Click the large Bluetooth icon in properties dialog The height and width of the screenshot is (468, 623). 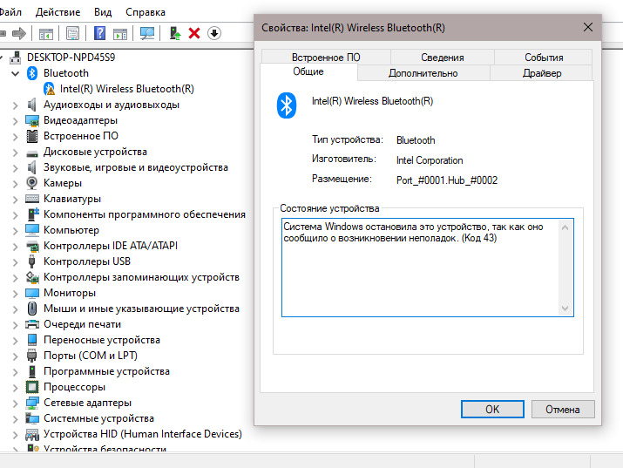tap(287, 105)
